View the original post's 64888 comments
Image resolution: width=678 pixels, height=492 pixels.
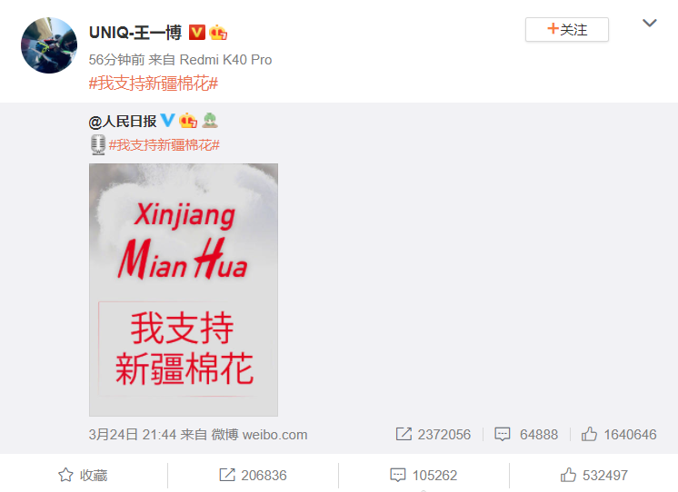coord(526,434)
